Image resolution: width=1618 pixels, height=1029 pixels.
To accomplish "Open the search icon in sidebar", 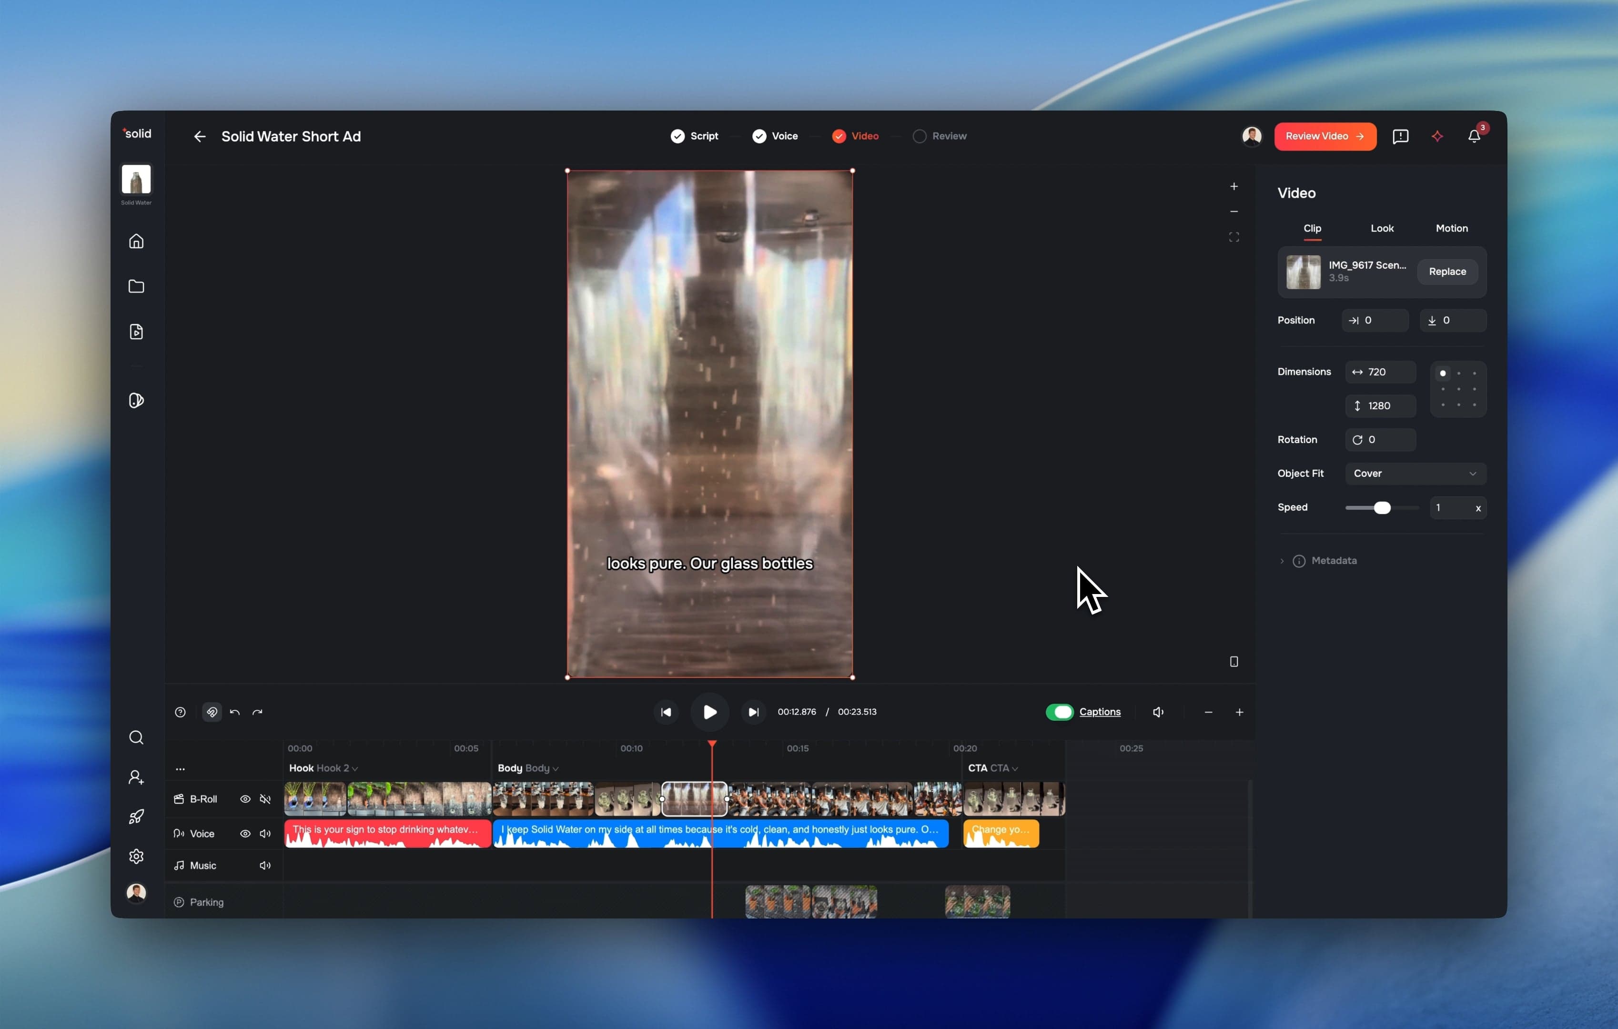I will (136, 737).
